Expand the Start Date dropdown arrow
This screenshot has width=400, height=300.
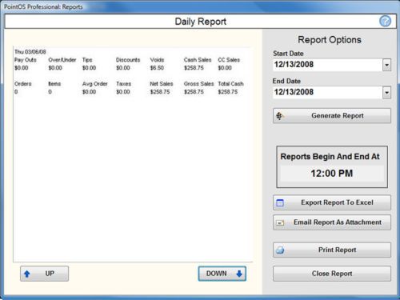click(x=386, y=65)
